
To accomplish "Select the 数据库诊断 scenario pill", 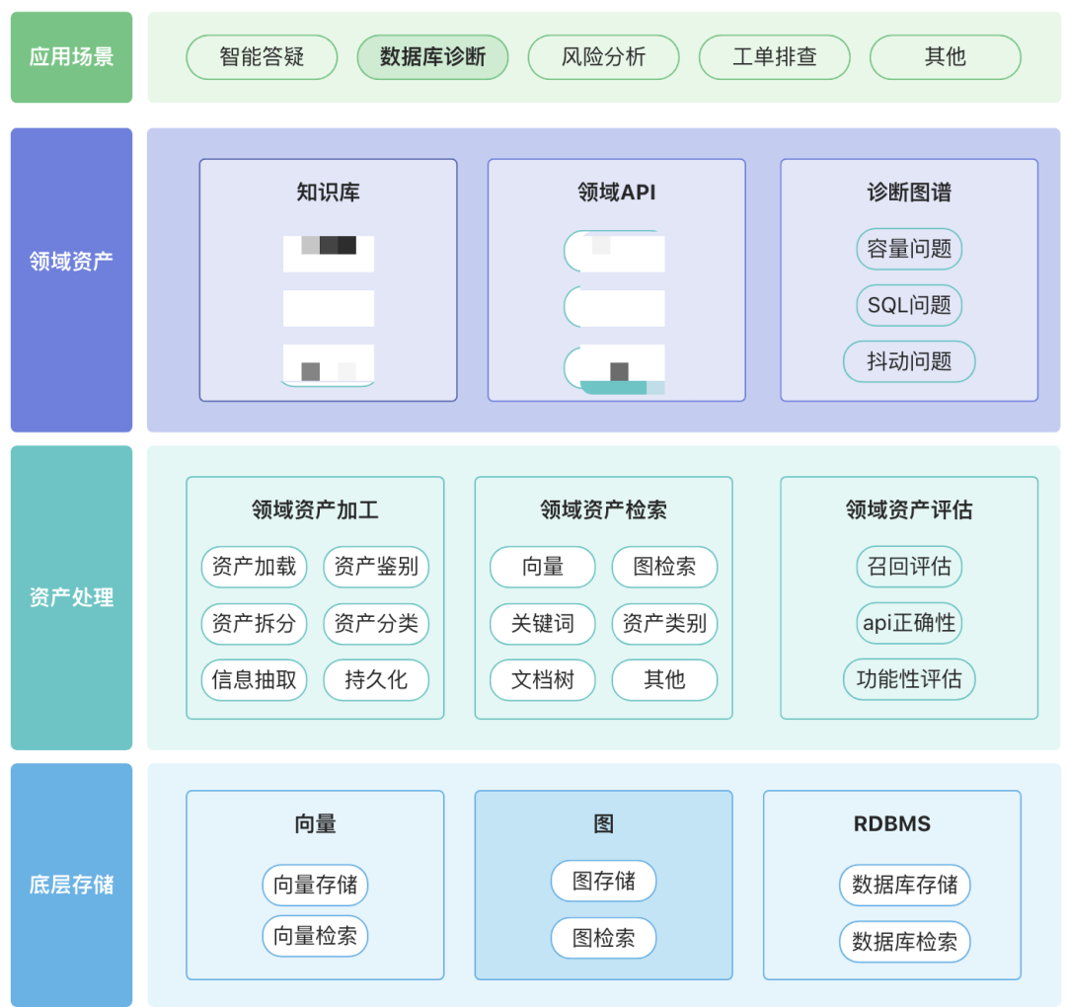I will tap(431, 57).
